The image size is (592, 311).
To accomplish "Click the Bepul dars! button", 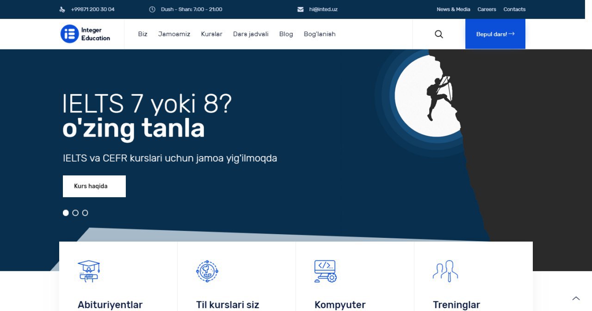I will pyautogui.click(x=495, y=34).
